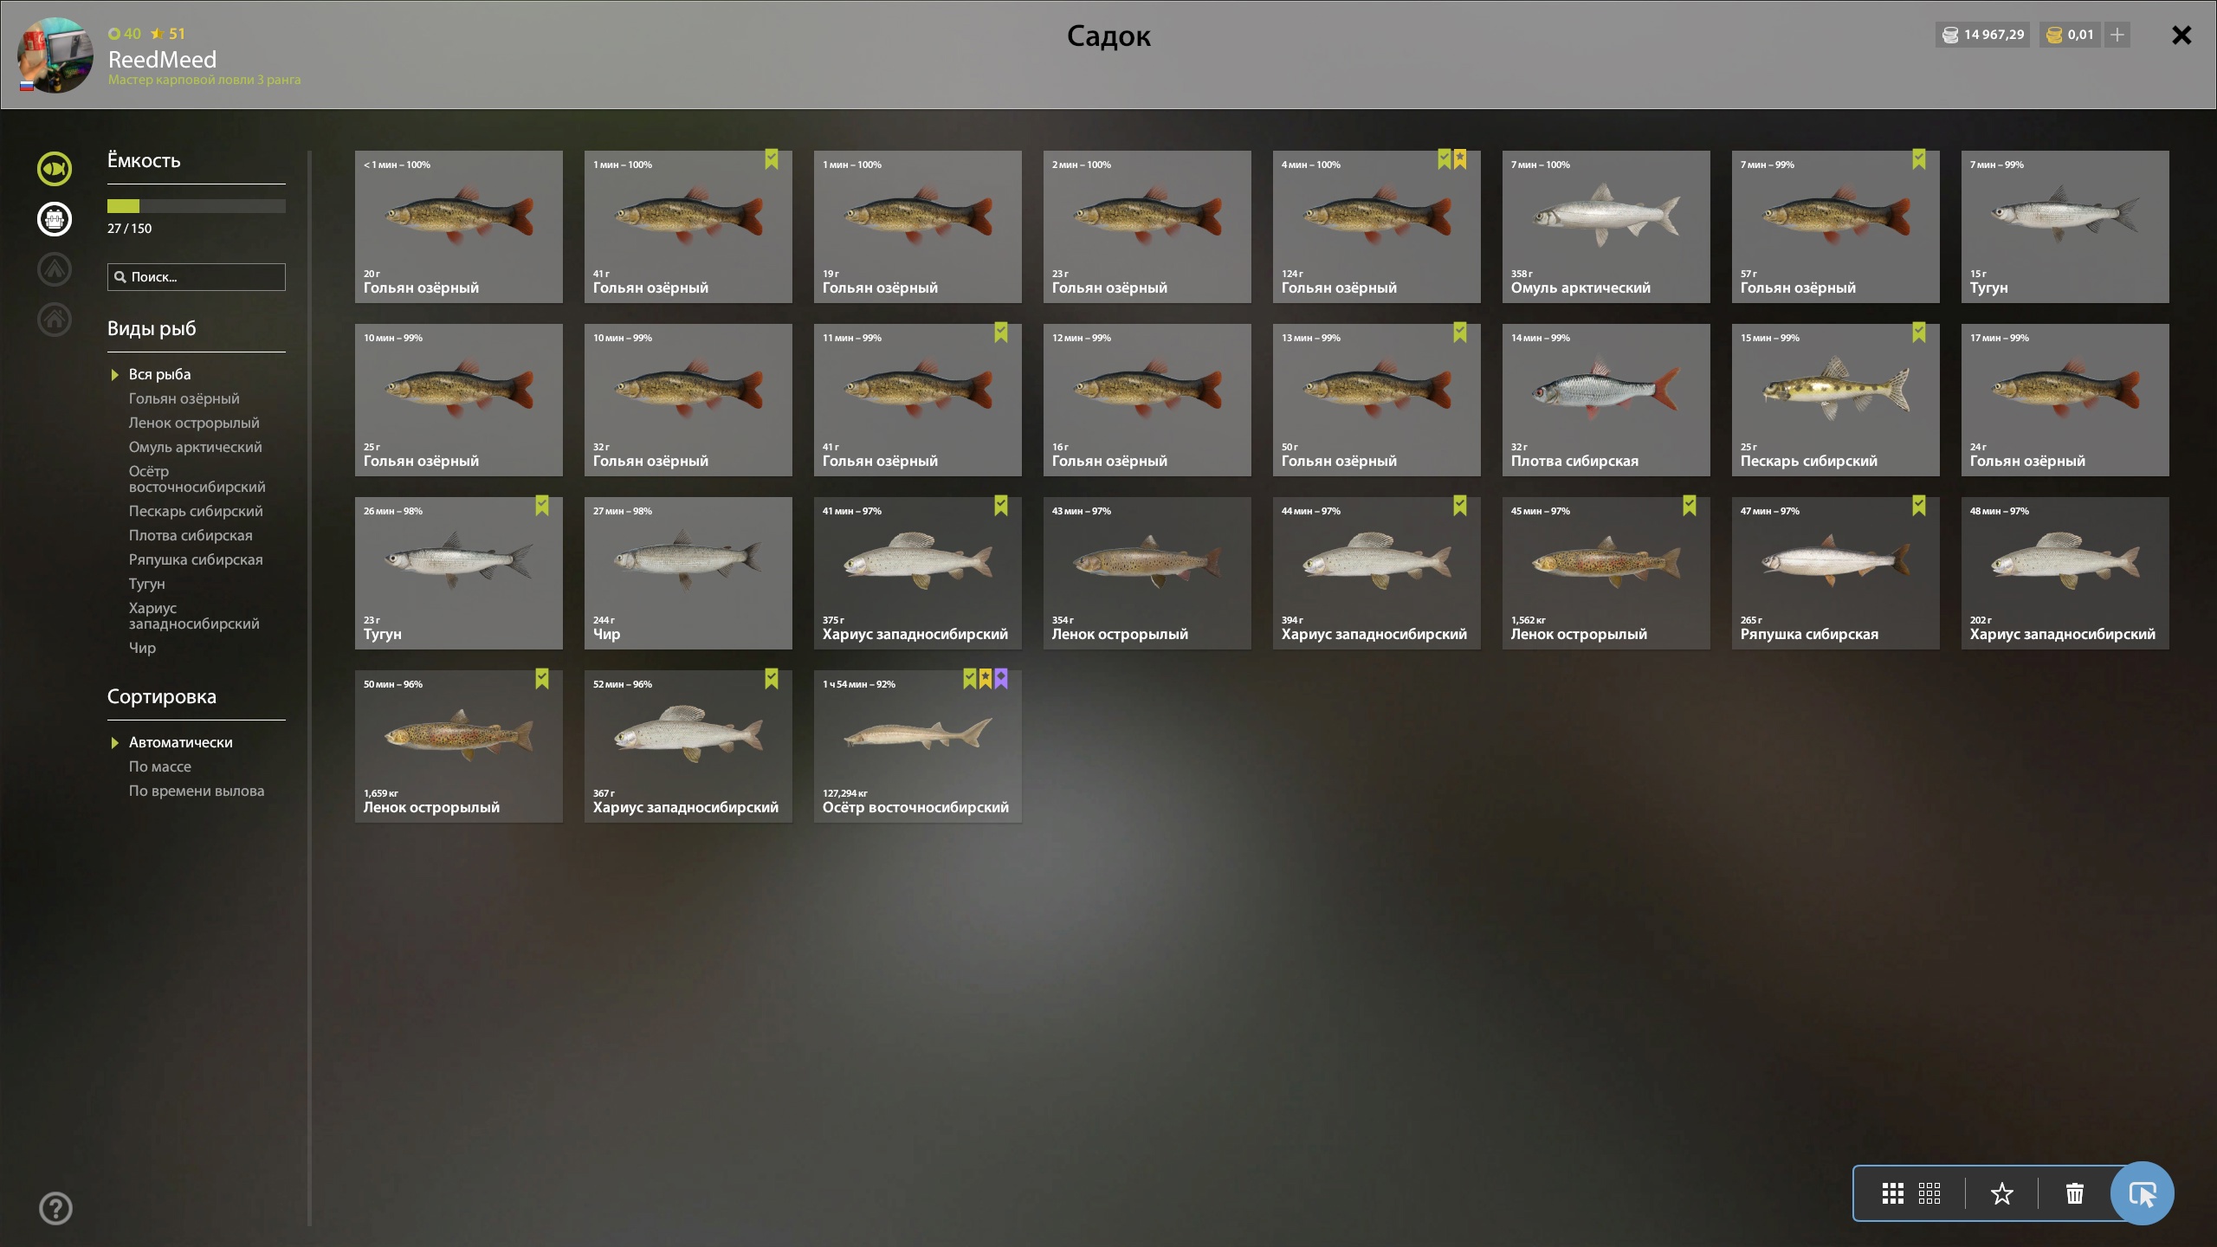Mark selected fish with the star icon
2217x1247 pixels.
tap(2001, 1194)
